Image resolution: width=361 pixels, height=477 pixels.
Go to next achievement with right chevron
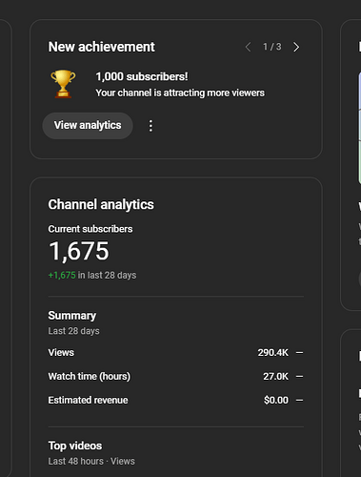(x=296, y=47)
